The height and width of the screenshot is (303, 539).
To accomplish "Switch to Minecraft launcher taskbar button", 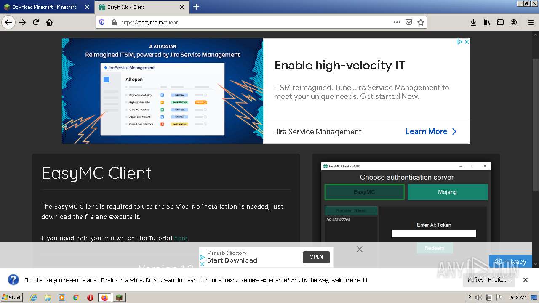I will (119, 298).
